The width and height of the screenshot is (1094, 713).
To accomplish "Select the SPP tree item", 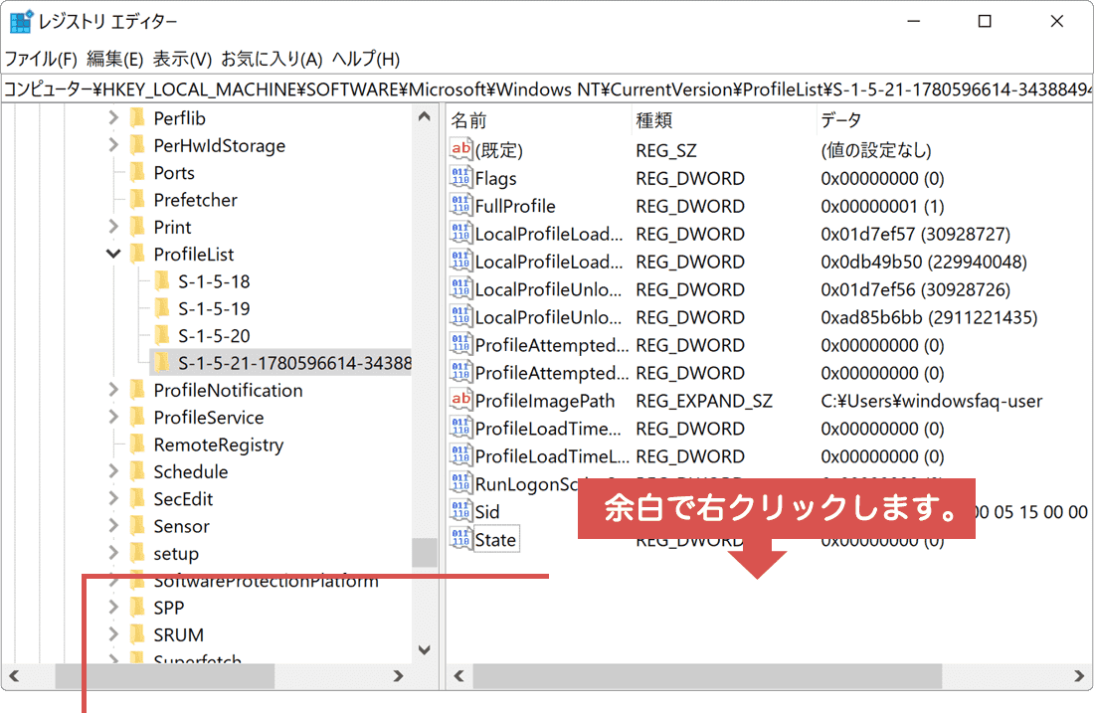I will (x=169, y=608).
